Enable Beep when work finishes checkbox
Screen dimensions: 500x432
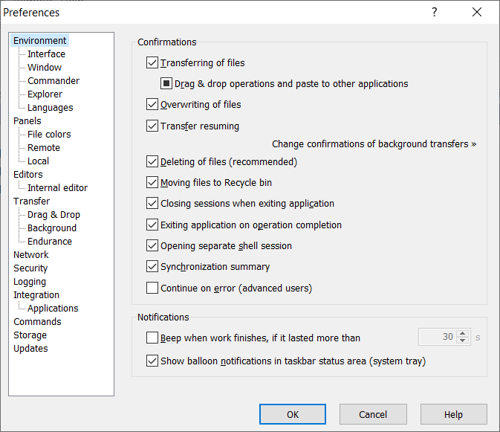coord(153,338)
